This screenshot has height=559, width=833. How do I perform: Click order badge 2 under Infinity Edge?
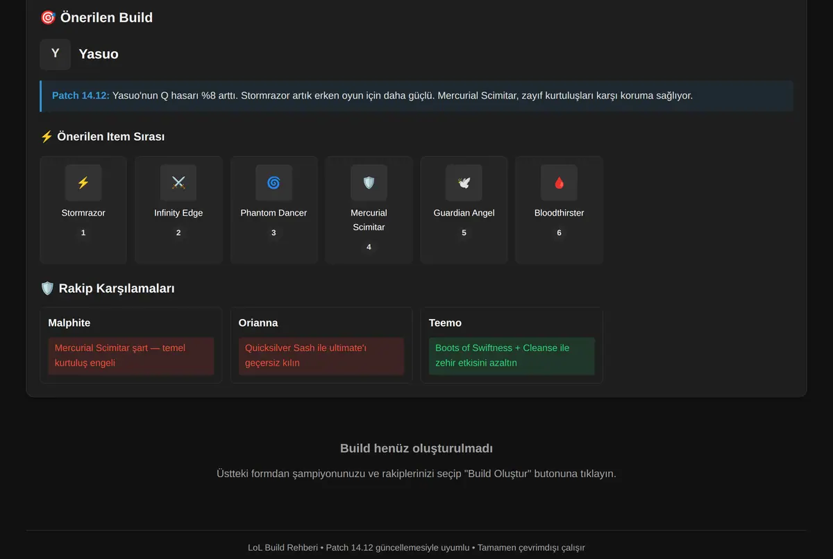(178, 233)
